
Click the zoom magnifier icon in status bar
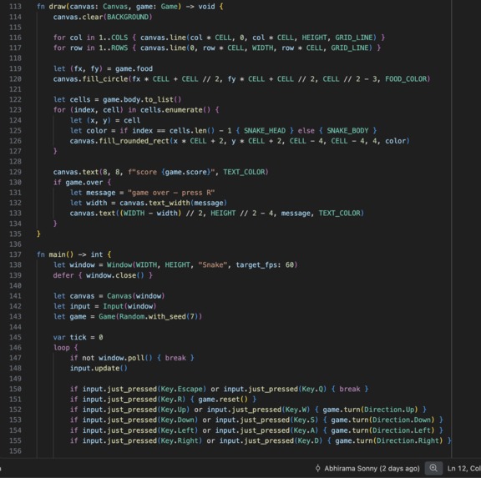pyautogui.click(x=433, y=468)
